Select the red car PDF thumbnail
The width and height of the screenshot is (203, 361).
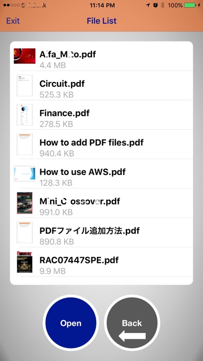(25, 56)
